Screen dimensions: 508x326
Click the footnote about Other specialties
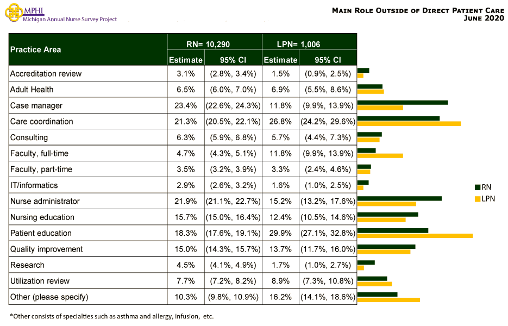(108, 316)
